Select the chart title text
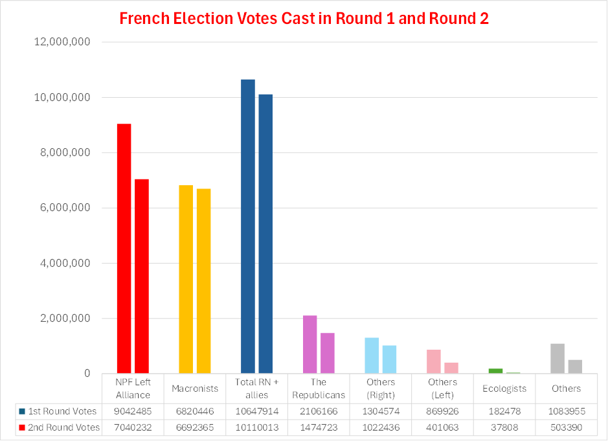Image resolution: width=608 pixels, height=441 pixels. pos(304,18)
